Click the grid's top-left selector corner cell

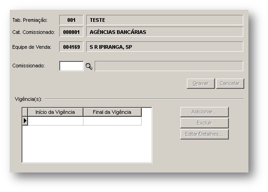(x=25, y=112)
